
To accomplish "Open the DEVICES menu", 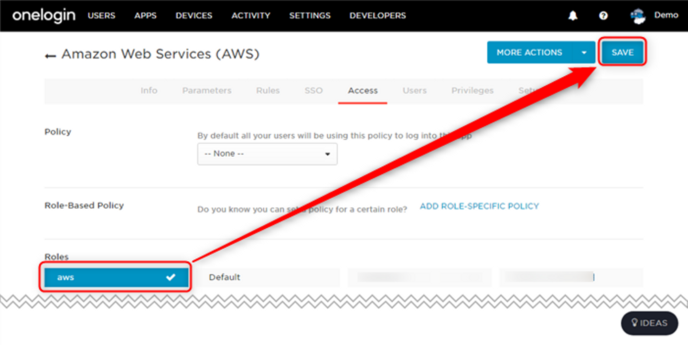I will pos(194,16).
